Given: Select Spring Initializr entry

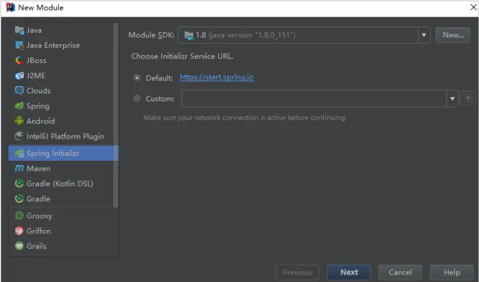Looking at the screenshot, I should click(x=63, y=153).
